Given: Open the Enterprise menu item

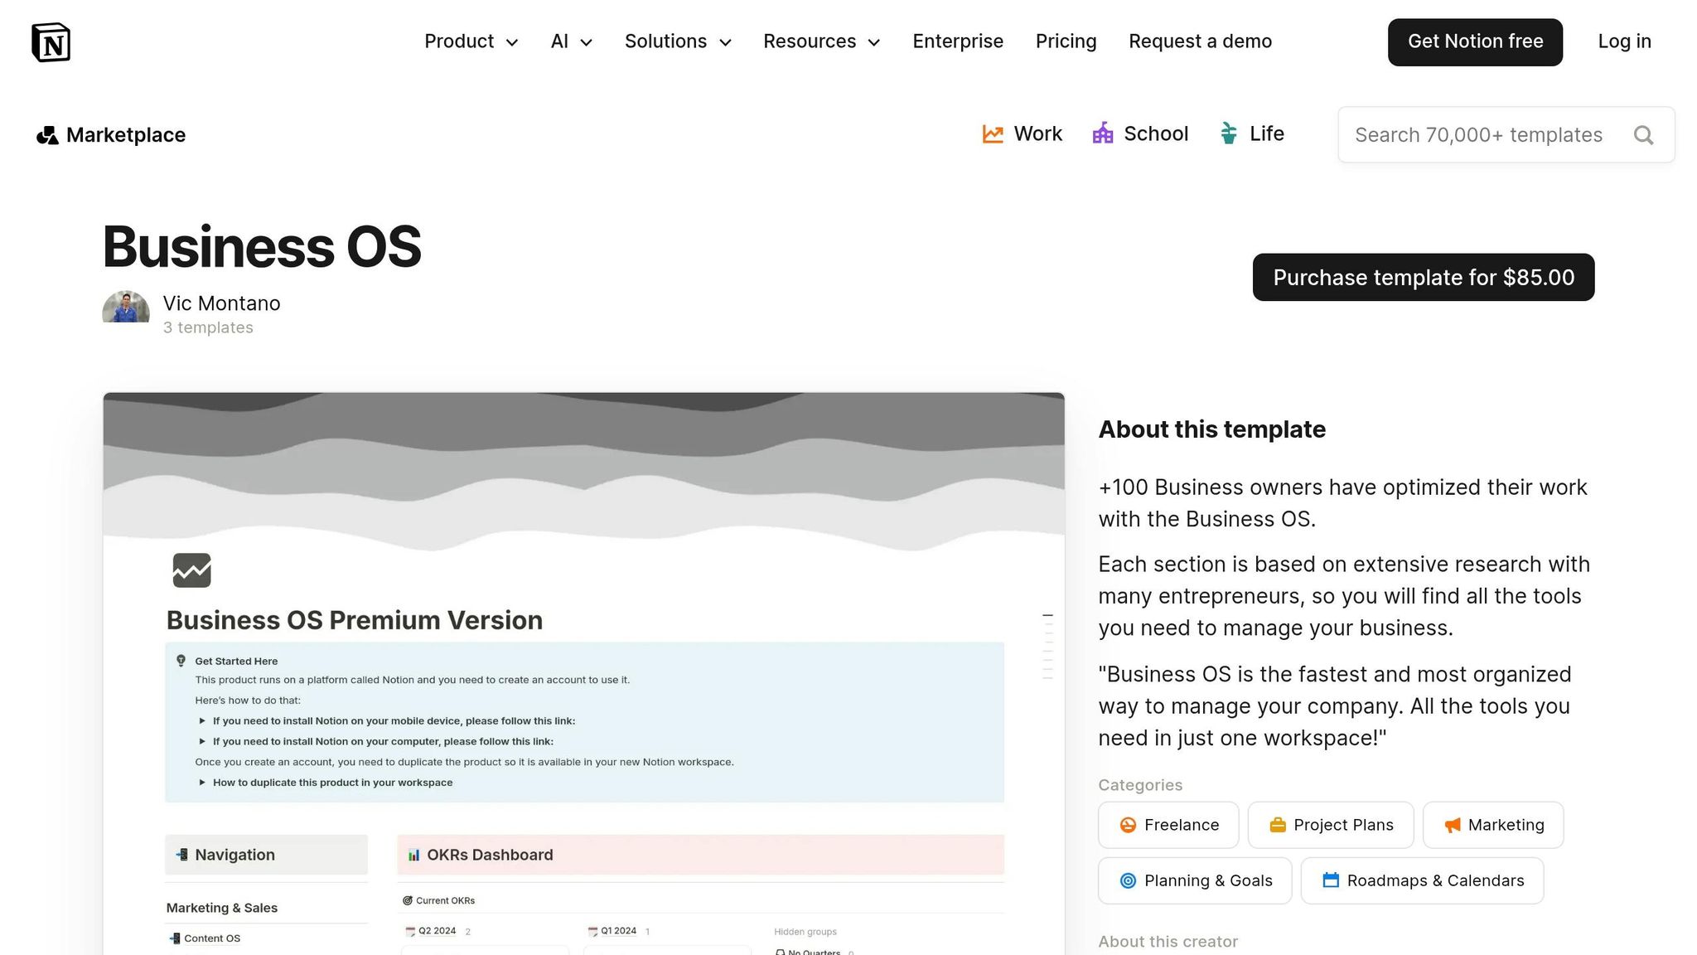Looking at the screenshot, I should (958, 41).
